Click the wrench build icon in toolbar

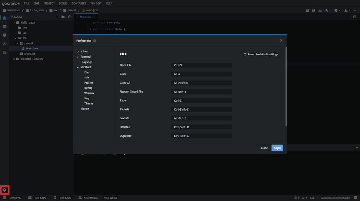pyautogui.click(x=326, y=10)
